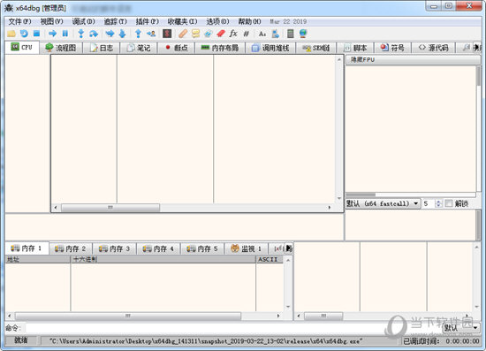
Task: Click the execute till return icon
Action: coord(138,34)
